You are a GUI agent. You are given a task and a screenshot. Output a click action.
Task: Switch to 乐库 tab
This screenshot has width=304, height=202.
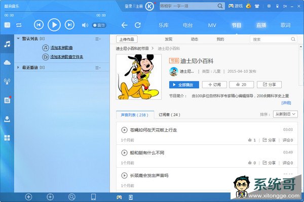164,25
